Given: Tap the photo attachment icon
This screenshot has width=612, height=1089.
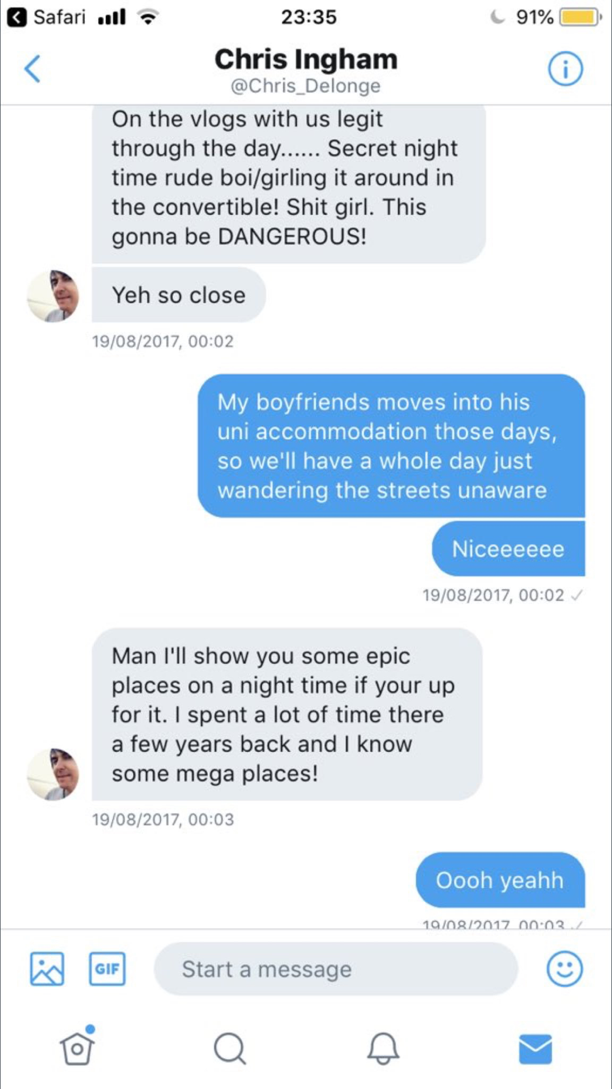Looking at the screenshot, I should tap(47, 969).
